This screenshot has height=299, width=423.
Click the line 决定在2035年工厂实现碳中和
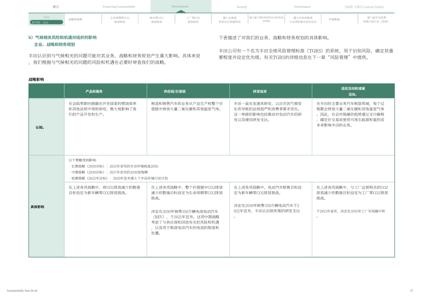click(350, 214)
